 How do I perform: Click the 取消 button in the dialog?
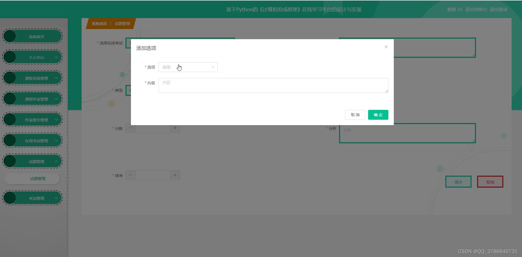coord(355,115)
